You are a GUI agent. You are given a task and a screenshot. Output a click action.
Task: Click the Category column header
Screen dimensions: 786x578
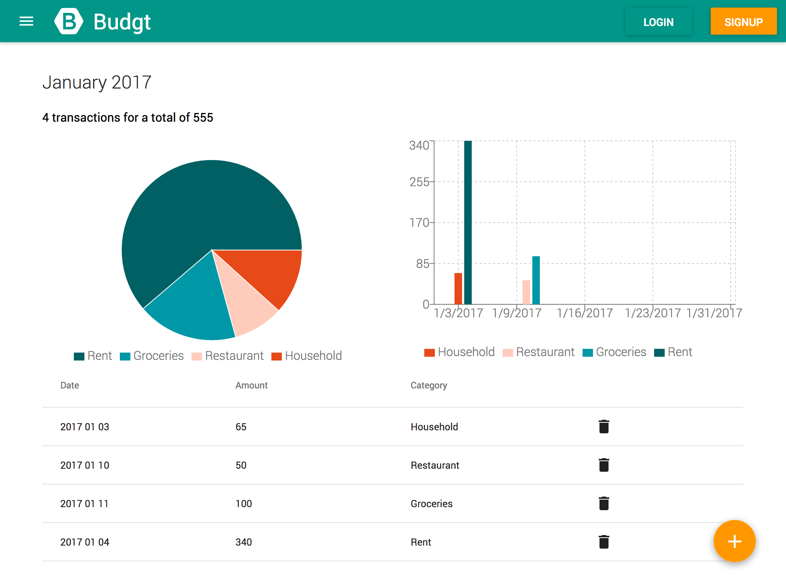point(429,385)
